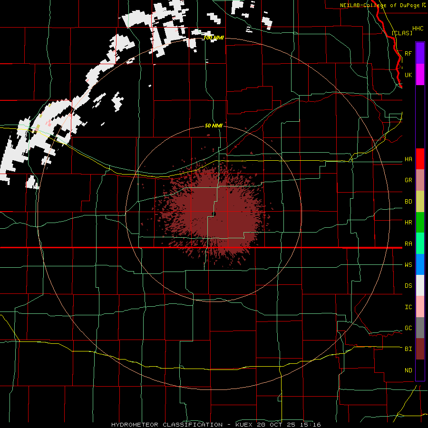Click the BI dark red legend swatch
428x428 pixels.
[420, 349]
